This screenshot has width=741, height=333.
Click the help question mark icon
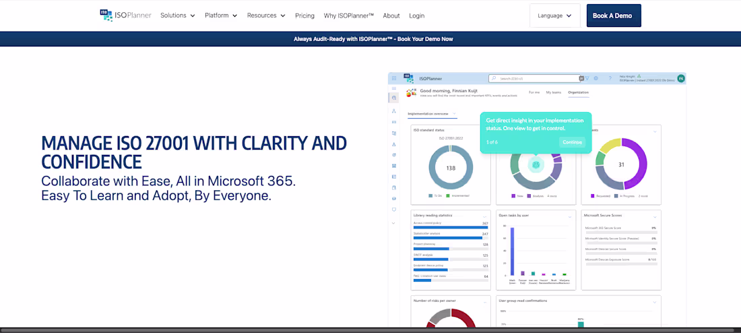610,78
